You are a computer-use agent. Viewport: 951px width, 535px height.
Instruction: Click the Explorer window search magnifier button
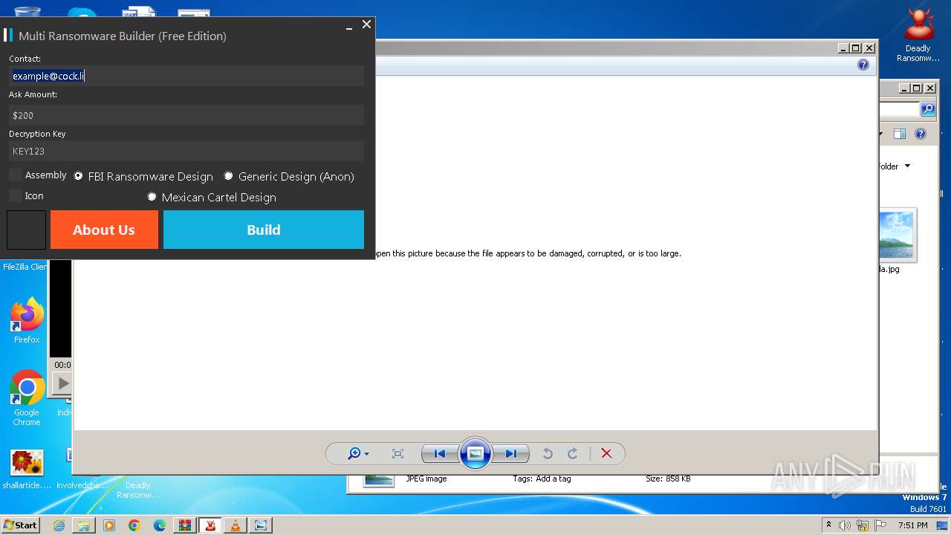[x=928, y=109]
